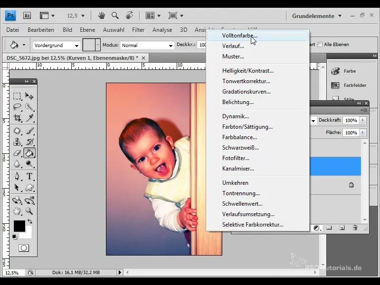Select the Move tool

[x=29, y=96]
